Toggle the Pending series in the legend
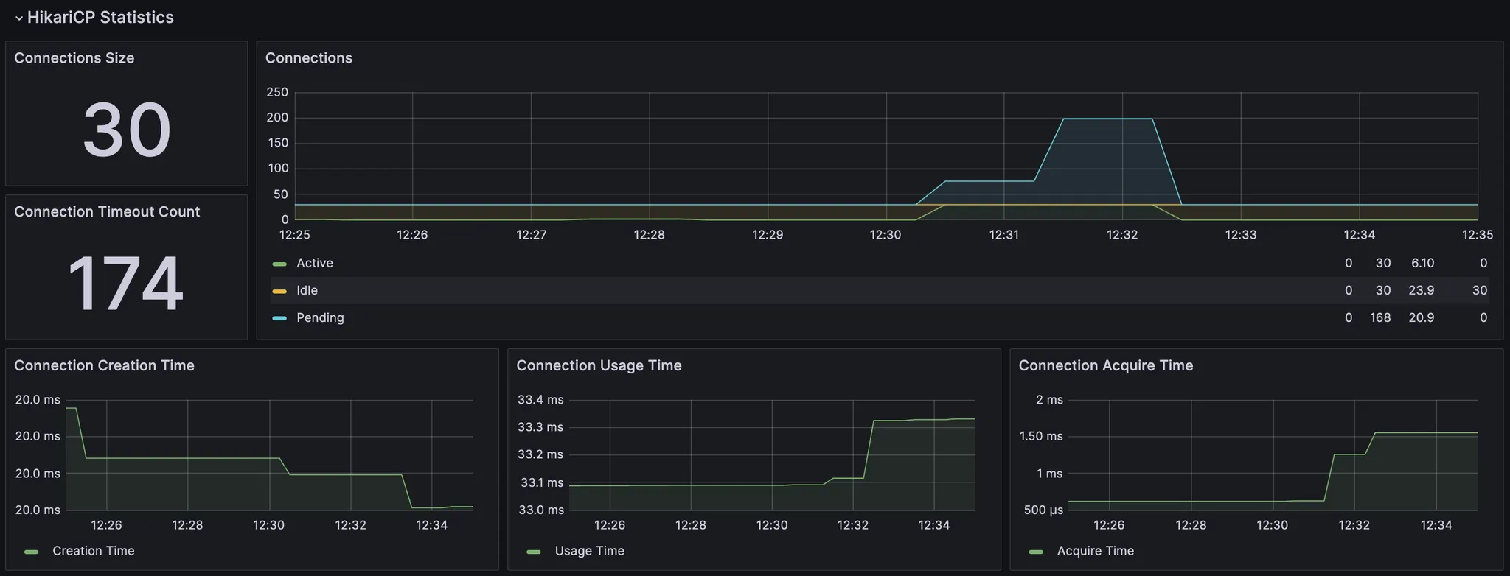The height and width of the screenshot is (576, 1510). pos(320,317)
